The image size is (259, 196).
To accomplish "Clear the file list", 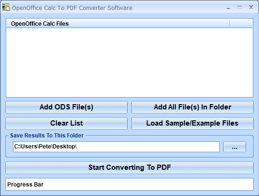I will point(66,123).
